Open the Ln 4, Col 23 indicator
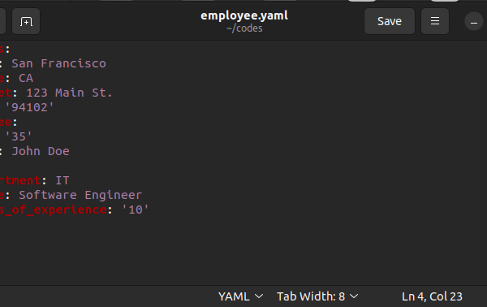 432,296
